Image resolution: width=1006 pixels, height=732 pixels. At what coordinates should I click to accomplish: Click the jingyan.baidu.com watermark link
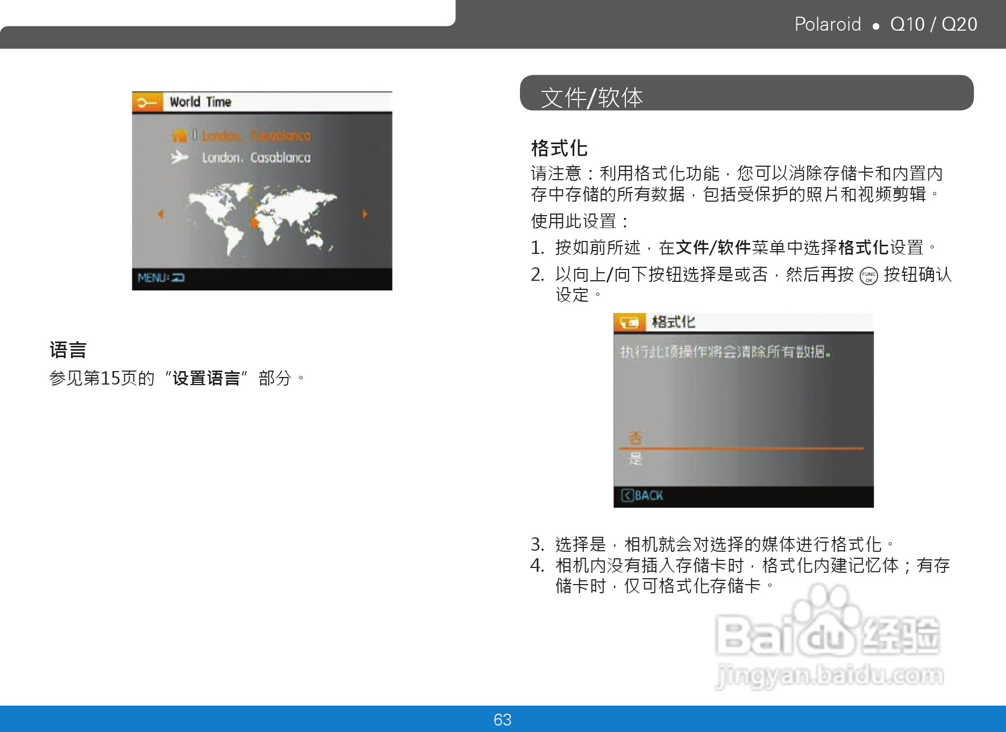pos(830,676)
